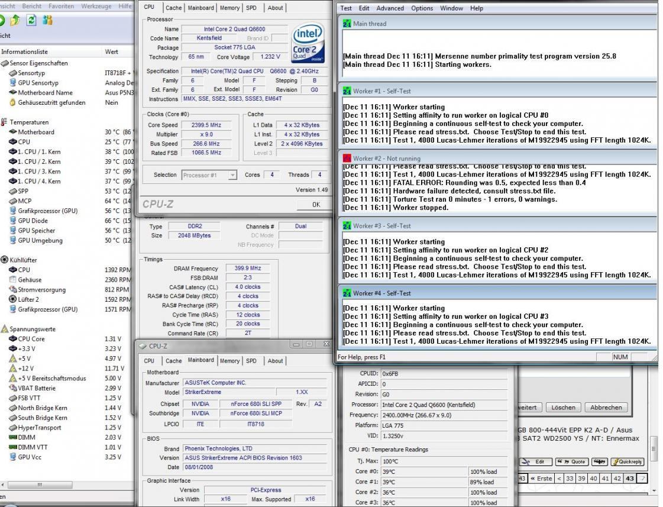
Task: Click the two-people users toolbar icon
Action: [x=47, y=21]
